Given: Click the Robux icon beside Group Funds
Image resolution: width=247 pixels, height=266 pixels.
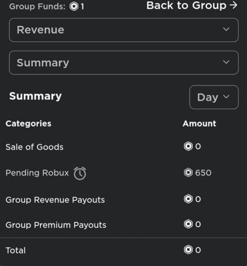Looking at the screenshot, I should 74,7.
